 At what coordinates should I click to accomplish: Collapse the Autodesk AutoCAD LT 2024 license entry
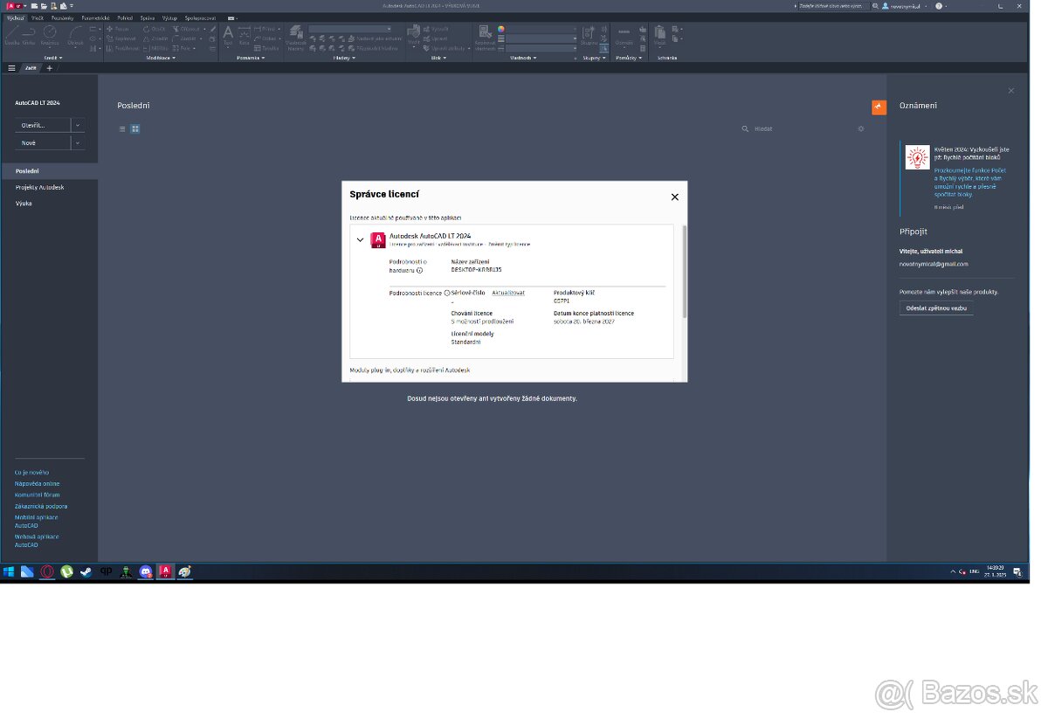[x=360, y=240]
